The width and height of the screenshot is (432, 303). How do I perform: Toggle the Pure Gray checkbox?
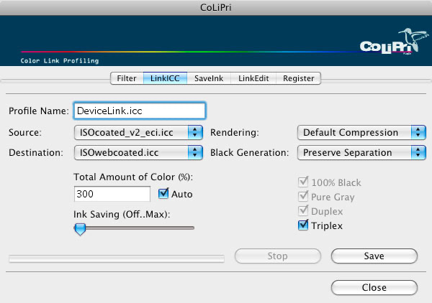(303, 196)
